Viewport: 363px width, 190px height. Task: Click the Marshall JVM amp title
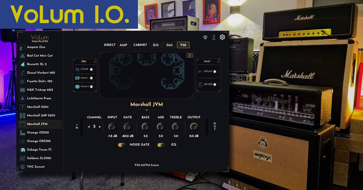tap(146, 104)
